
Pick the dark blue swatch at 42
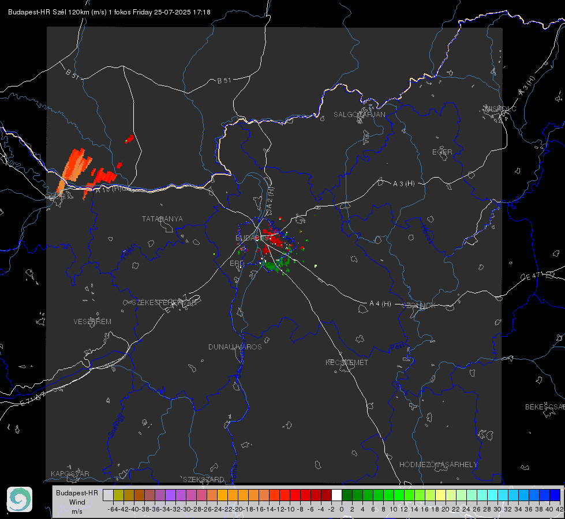click(555, 495)
